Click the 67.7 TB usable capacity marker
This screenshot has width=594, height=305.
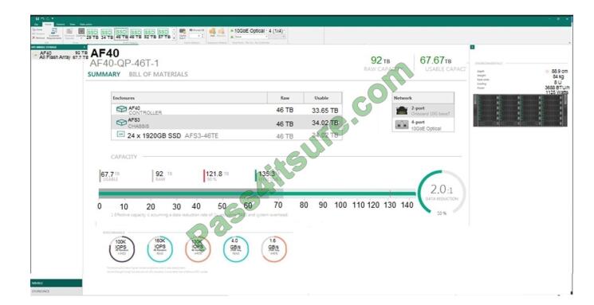(110, 175)
